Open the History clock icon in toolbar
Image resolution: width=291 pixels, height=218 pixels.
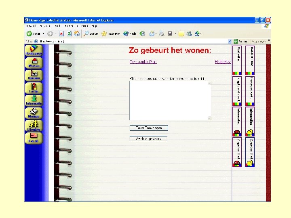pyautogui.click(x=142, y=34)
